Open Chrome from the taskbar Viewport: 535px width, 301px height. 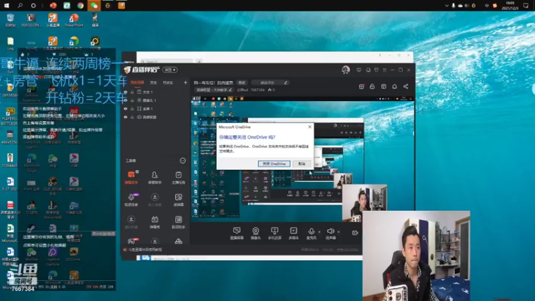click(x=80, y=5)
